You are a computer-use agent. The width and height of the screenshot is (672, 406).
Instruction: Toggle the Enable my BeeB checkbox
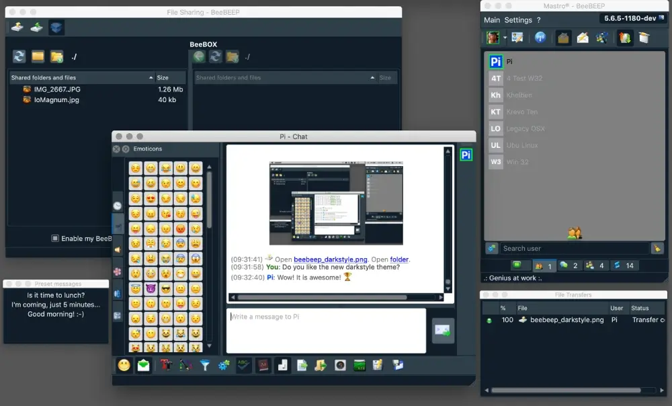54,238
